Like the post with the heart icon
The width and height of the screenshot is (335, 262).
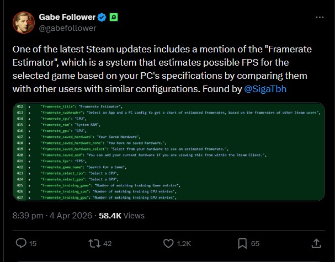click(x=166, y=243)
